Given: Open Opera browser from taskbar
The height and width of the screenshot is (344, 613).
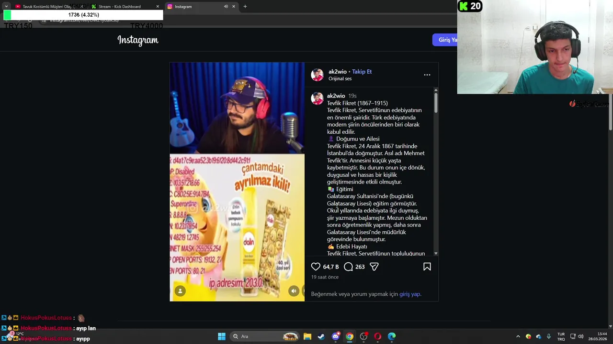Looking at the screenshot, I should [x=378, y=336].
